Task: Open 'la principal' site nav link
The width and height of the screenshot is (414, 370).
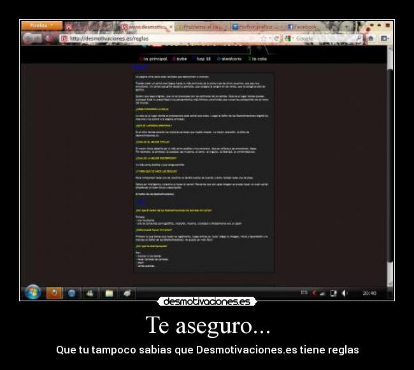Action: pyautogui.click(x=153, y=59)
